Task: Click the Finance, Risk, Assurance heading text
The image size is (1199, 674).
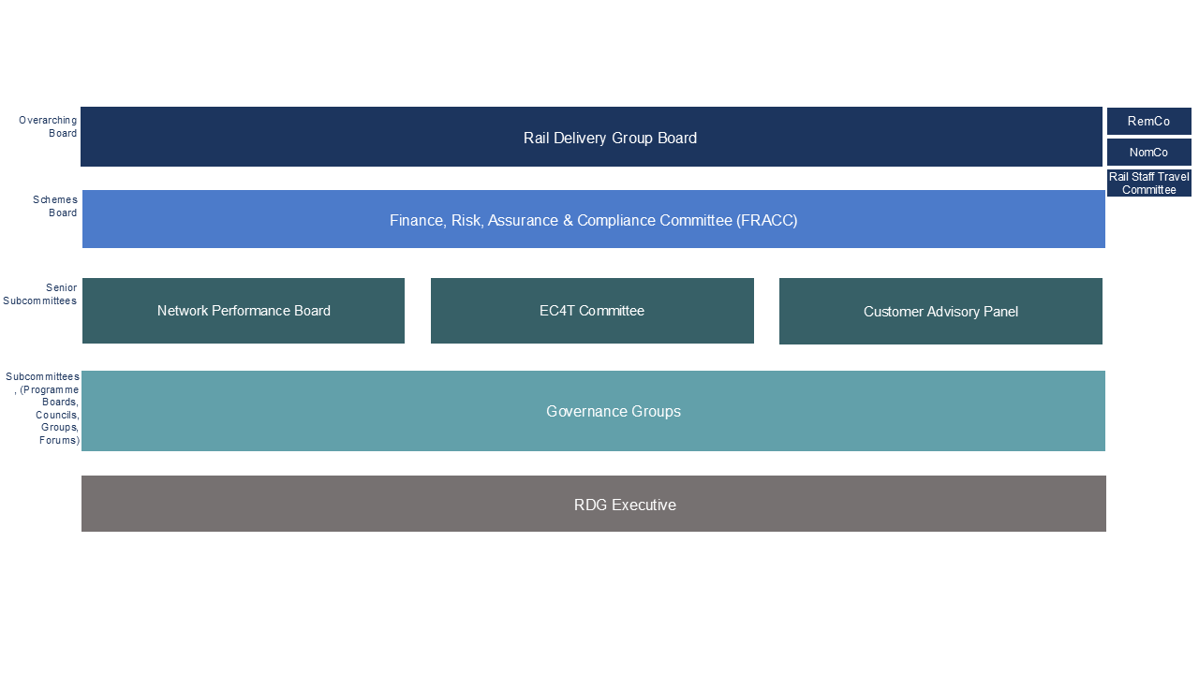Action: point(594,220)
